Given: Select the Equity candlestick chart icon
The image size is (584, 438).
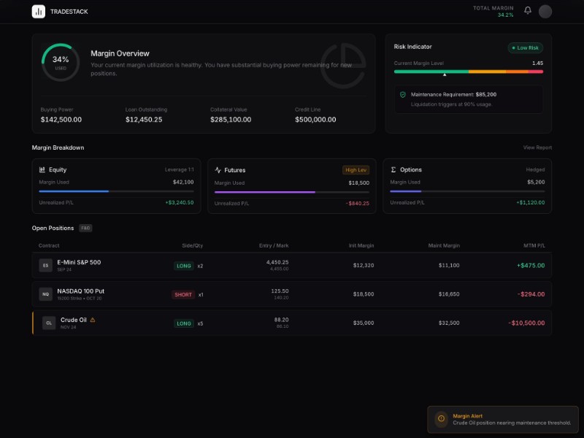Looking at the screenshot, I should [x=42, y=169].
